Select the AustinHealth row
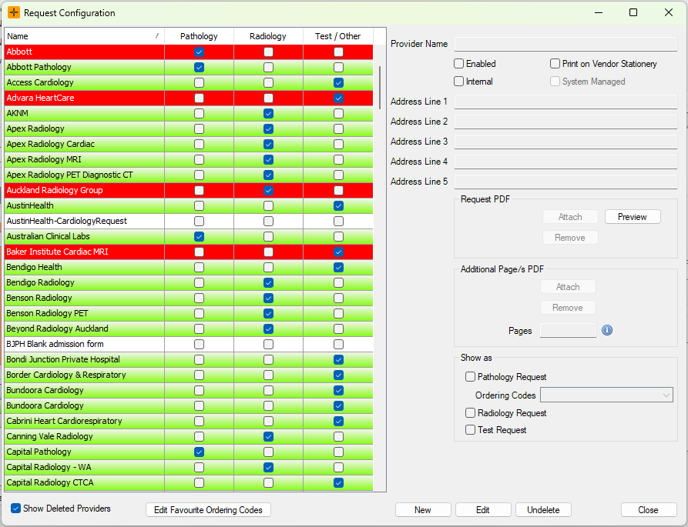This screenshot has height=527, width=688. pyautogui.click(x=189, y=205)
